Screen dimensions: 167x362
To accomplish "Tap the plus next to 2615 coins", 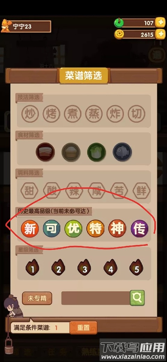I will (160, 34).
